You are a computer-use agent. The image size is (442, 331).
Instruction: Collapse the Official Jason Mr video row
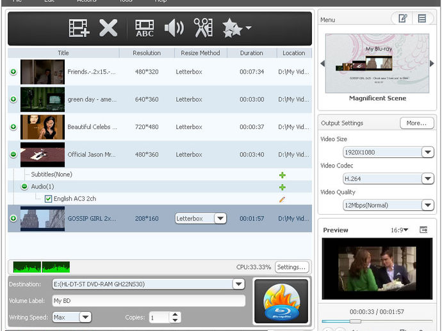click(x=13, y=155)
